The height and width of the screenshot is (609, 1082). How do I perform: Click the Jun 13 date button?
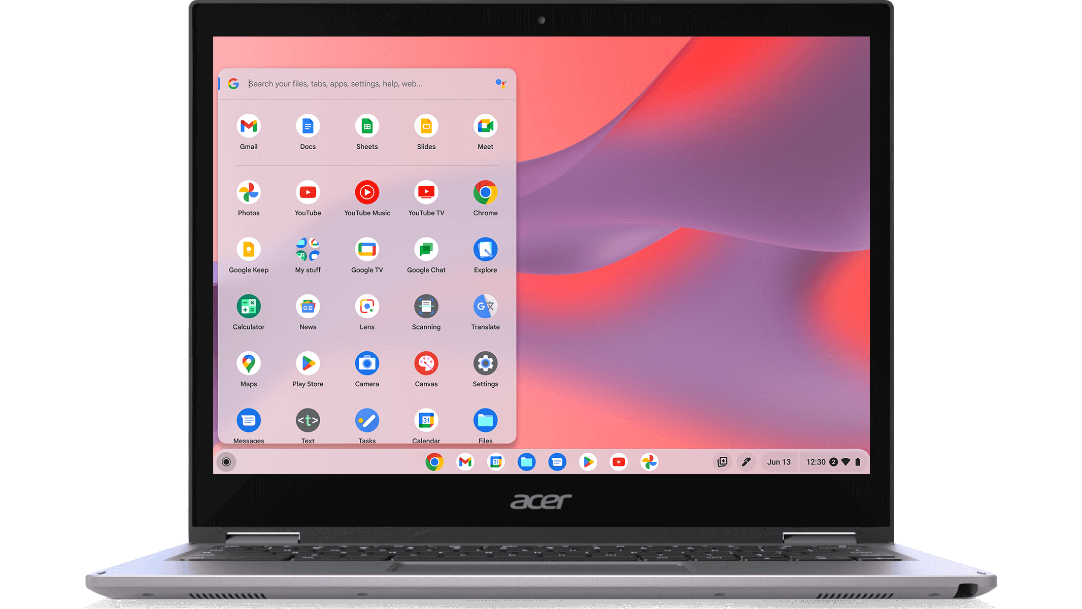click(x=779, y=462)
